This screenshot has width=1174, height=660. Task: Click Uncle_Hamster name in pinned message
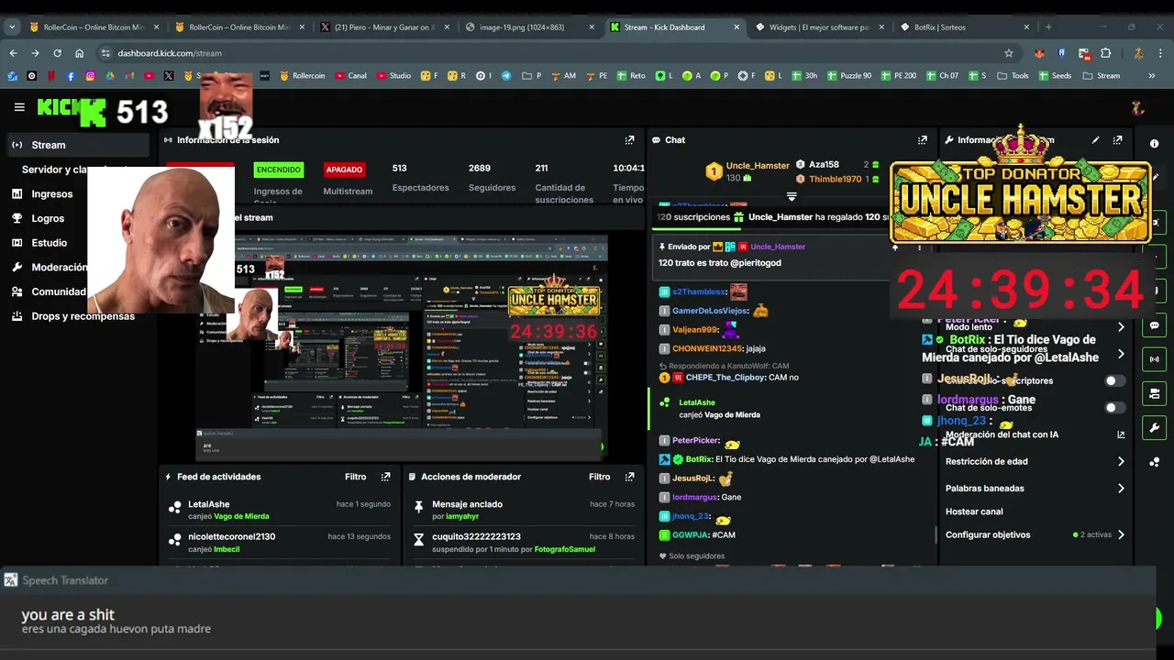(x=778, y=247)
